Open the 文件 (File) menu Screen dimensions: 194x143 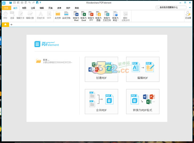coord(6,8)
